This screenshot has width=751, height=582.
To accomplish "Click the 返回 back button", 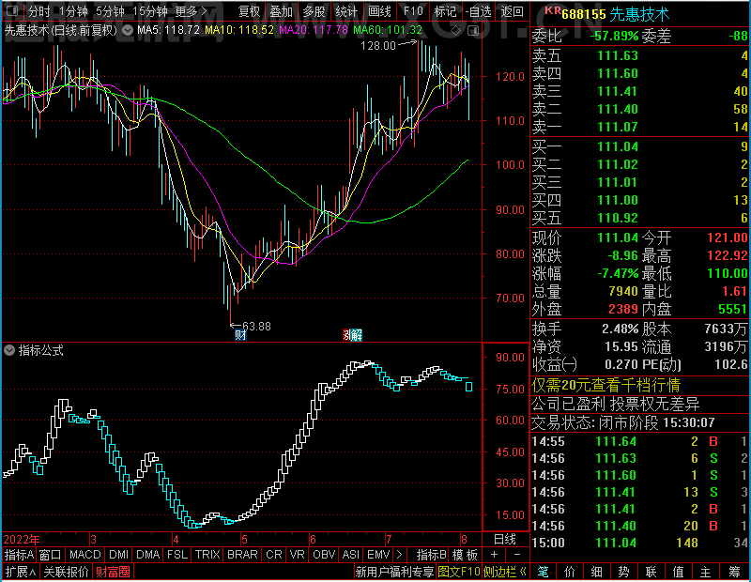I will coord(512,11).
